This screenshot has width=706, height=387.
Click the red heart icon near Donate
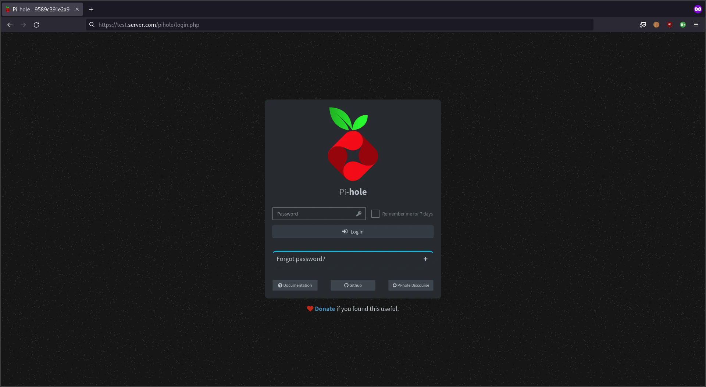pyautogui.click(x=310, y=309)
